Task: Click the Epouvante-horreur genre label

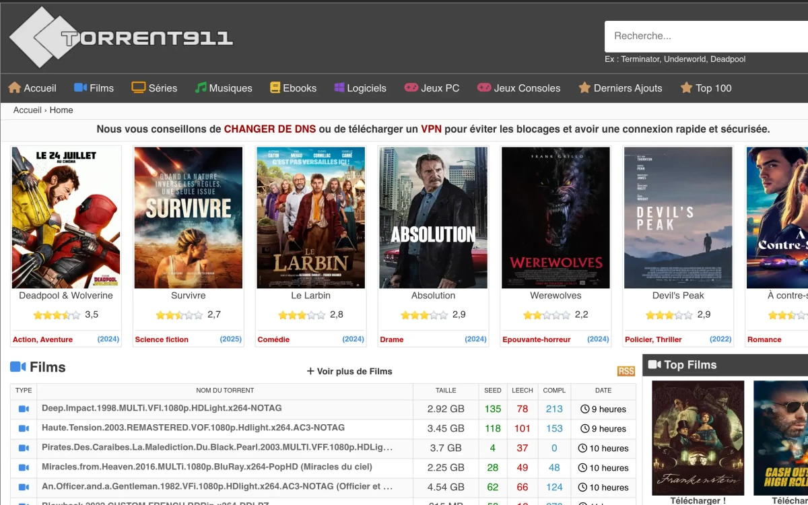Action: coord(537,339)
